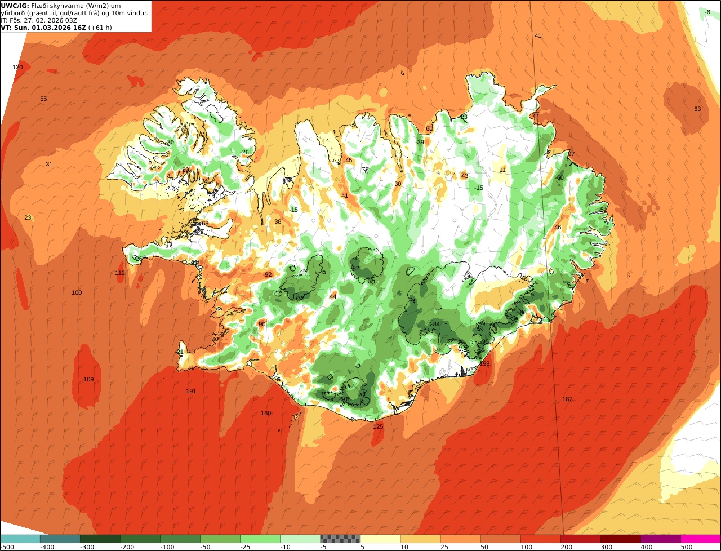Click the -100 to -50 green legend swatch
The image size is (721, 551).
(x=180, y=539)
